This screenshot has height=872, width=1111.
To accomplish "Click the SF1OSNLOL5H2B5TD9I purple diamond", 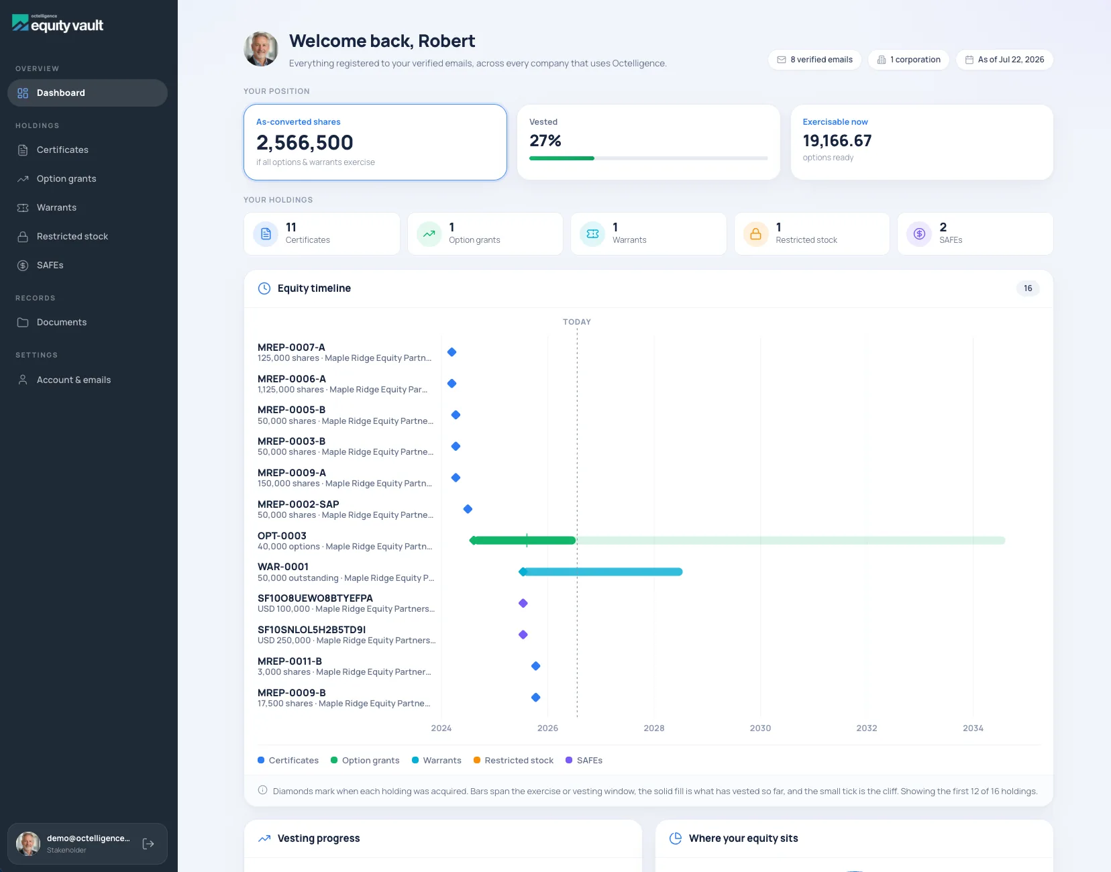I will 523,635.
